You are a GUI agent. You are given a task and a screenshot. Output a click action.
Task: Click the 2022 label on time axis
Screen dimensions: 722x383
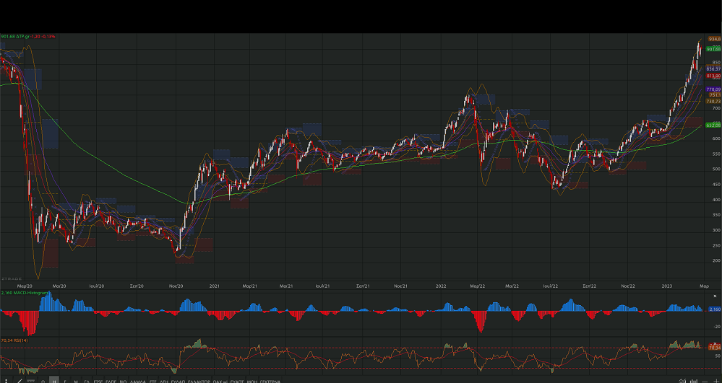pos(441,286)
